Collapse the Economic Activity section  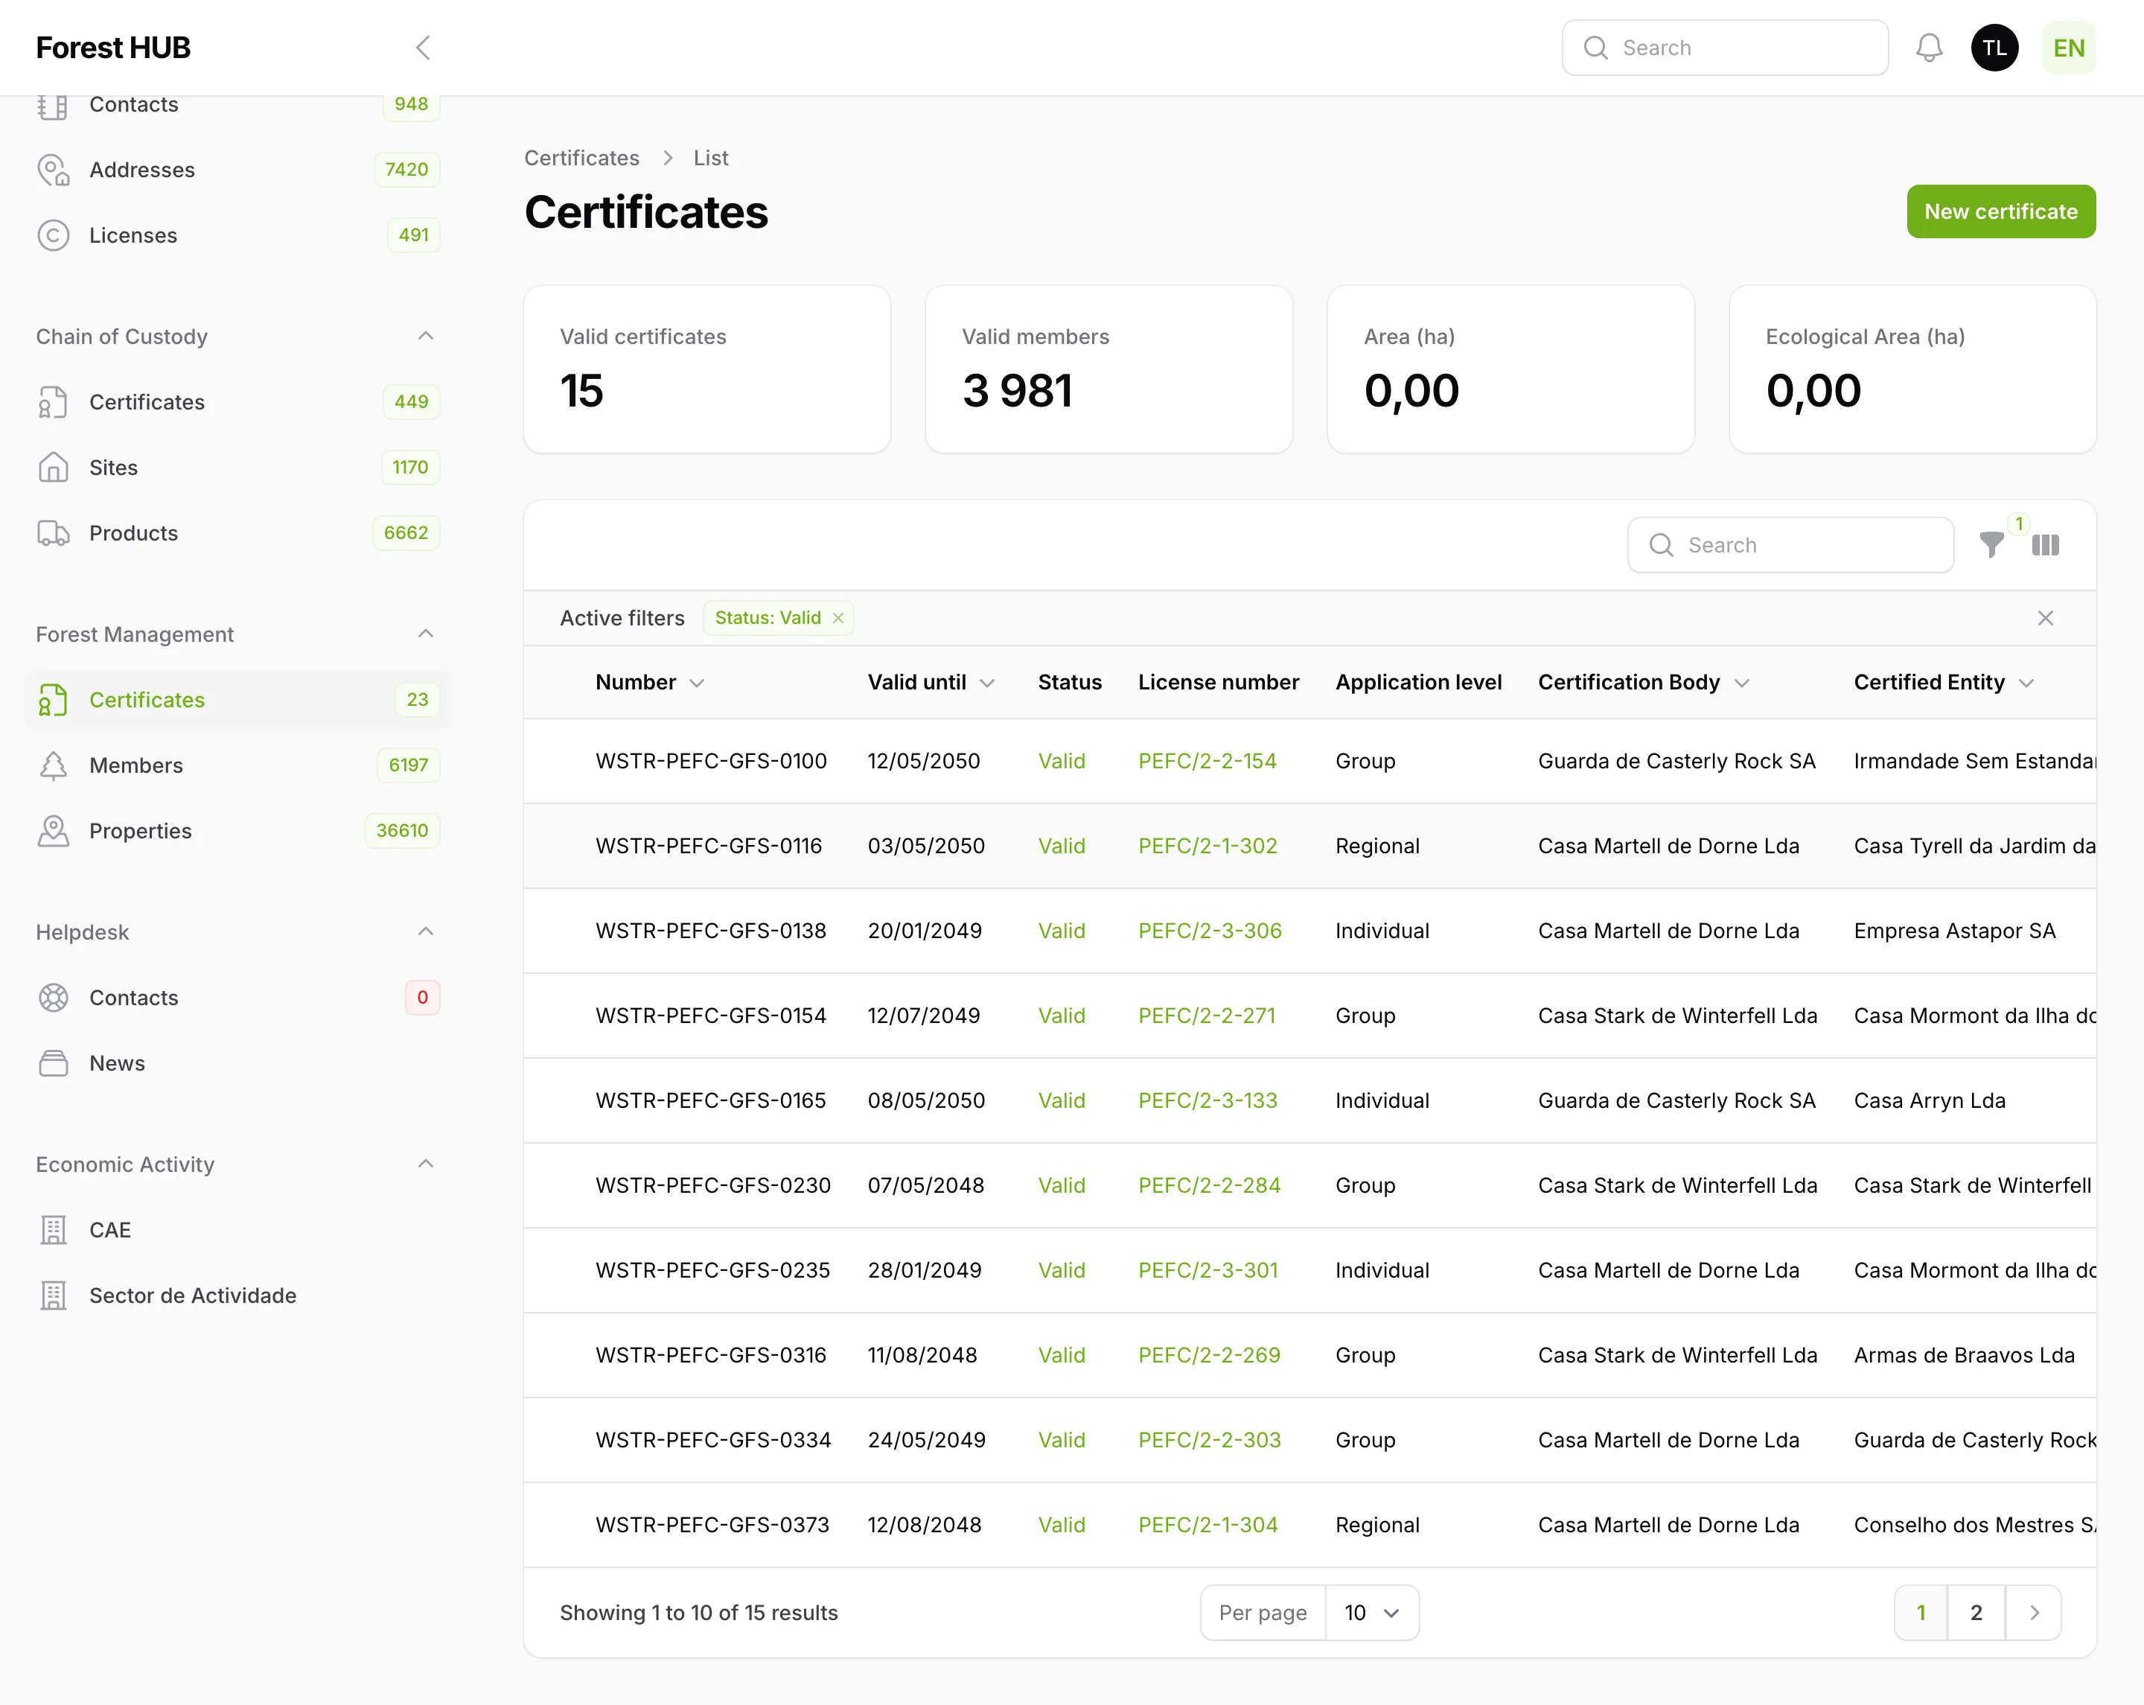(426, 1164)
